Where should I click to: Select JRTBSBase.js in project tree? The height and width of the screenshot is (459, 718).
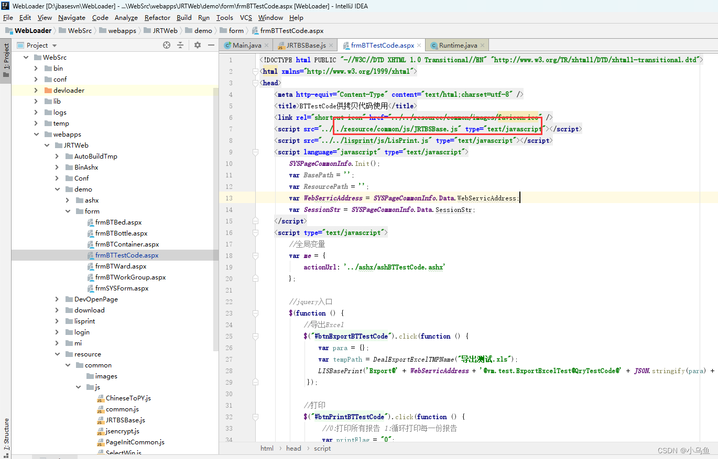[125, 420]
